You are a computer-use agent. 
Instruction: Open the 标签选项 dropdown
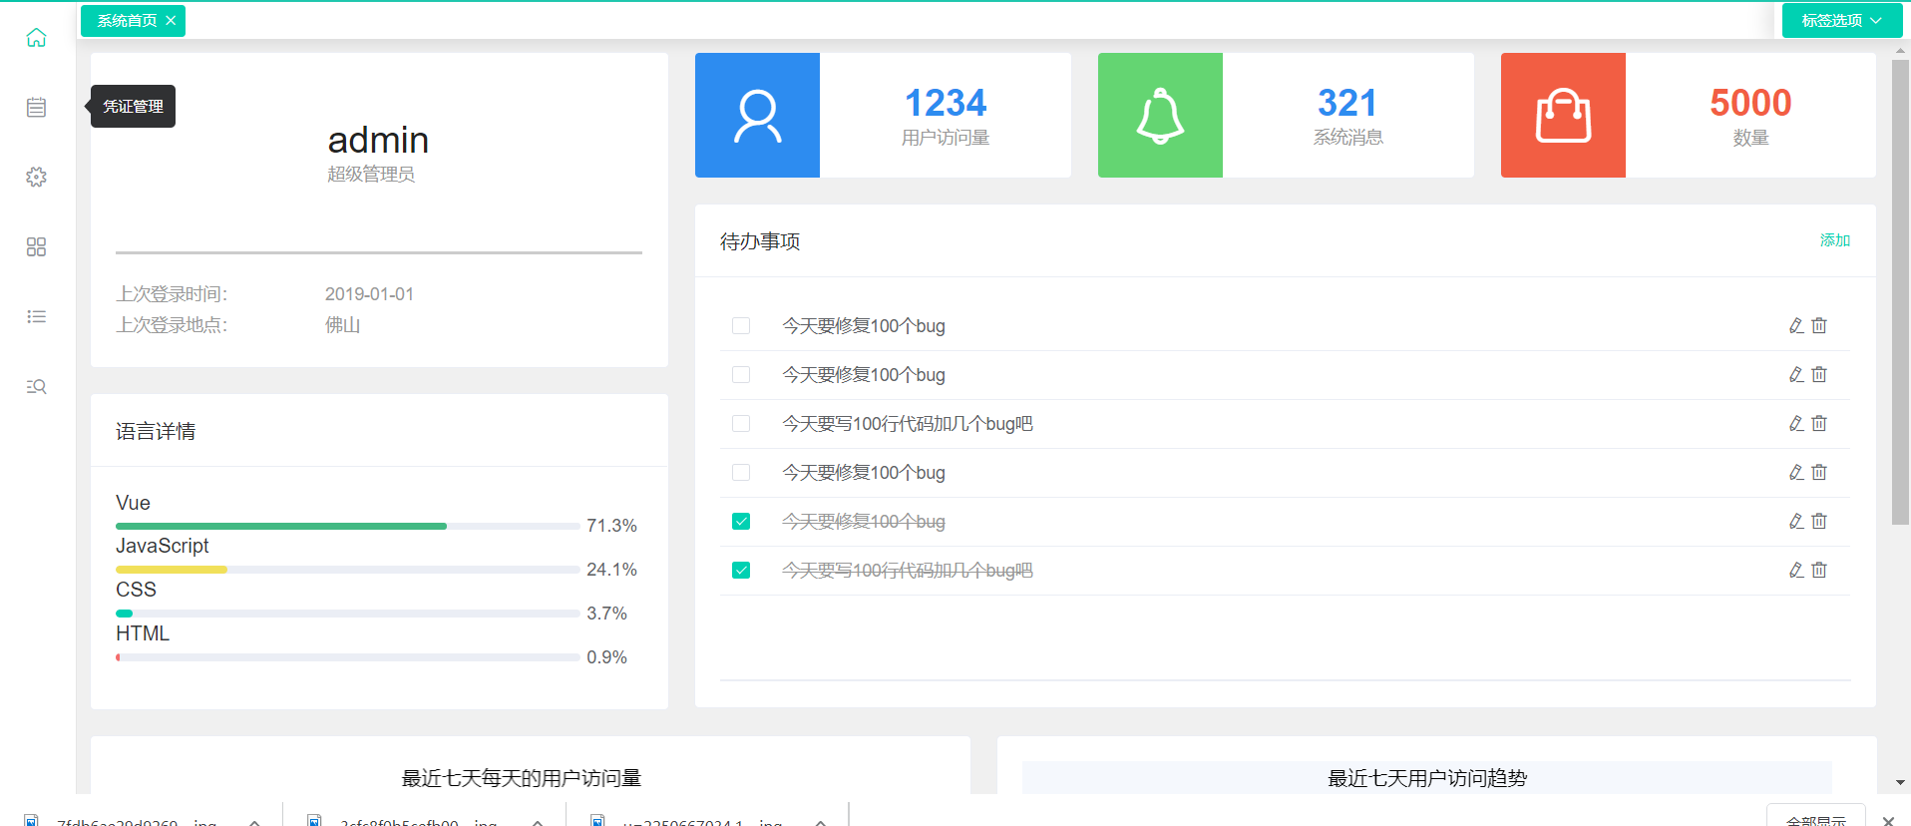(1840, 21)
